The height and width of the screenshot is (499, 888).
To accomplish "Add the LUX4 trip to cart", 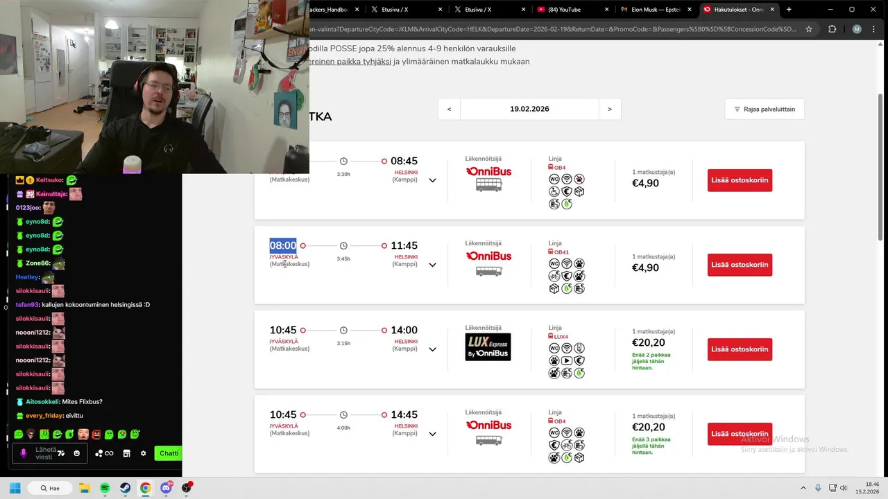I will [x=740, y=349].
